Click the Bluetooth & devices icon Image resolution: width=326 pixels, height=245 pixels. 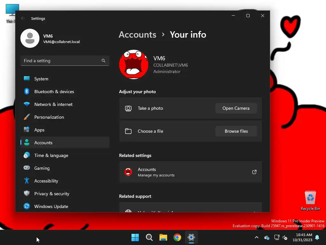coord(27,92)
